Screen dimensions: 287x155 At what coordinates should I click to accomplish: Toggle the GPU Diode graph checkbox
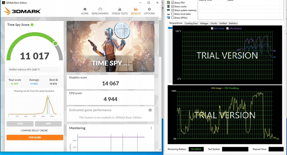point(212,28)
